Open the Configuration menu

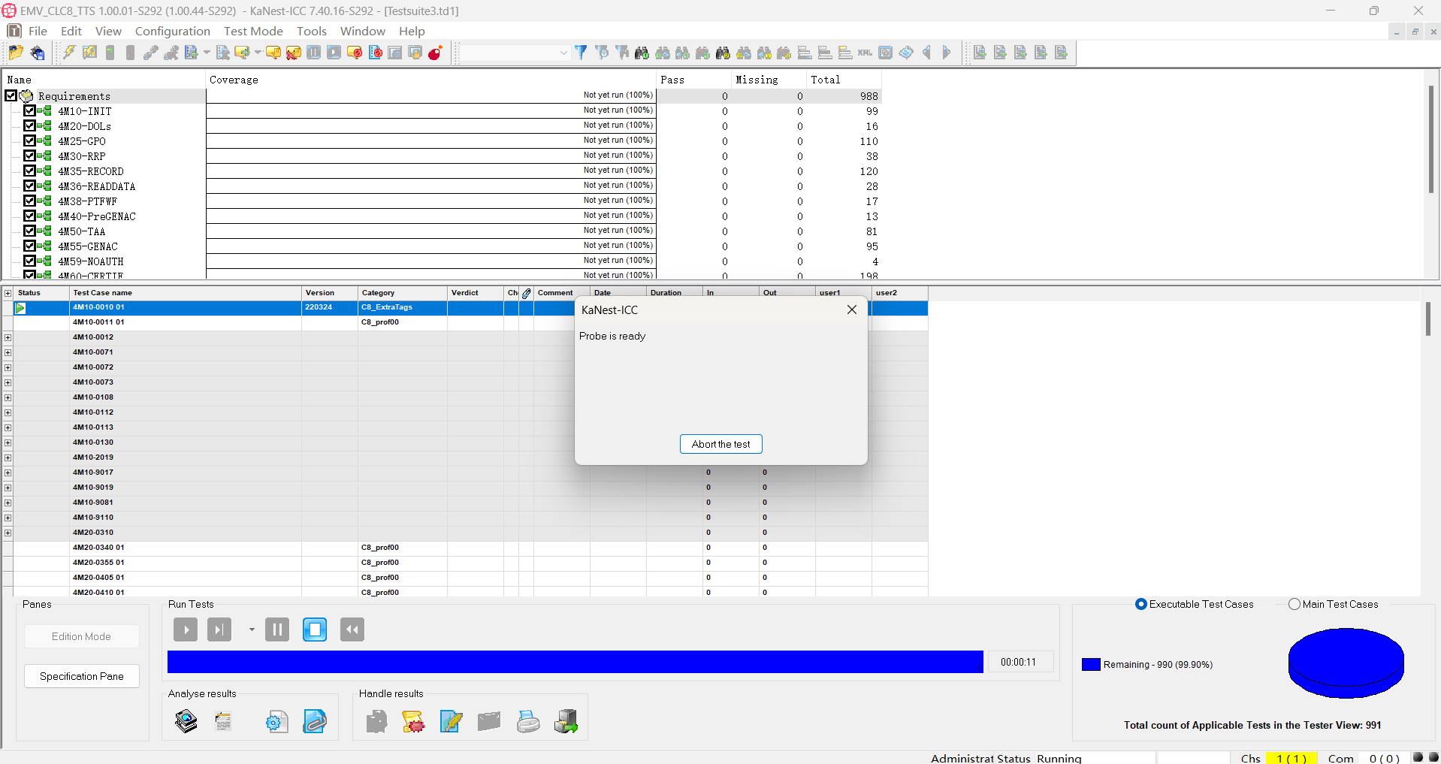172,31
